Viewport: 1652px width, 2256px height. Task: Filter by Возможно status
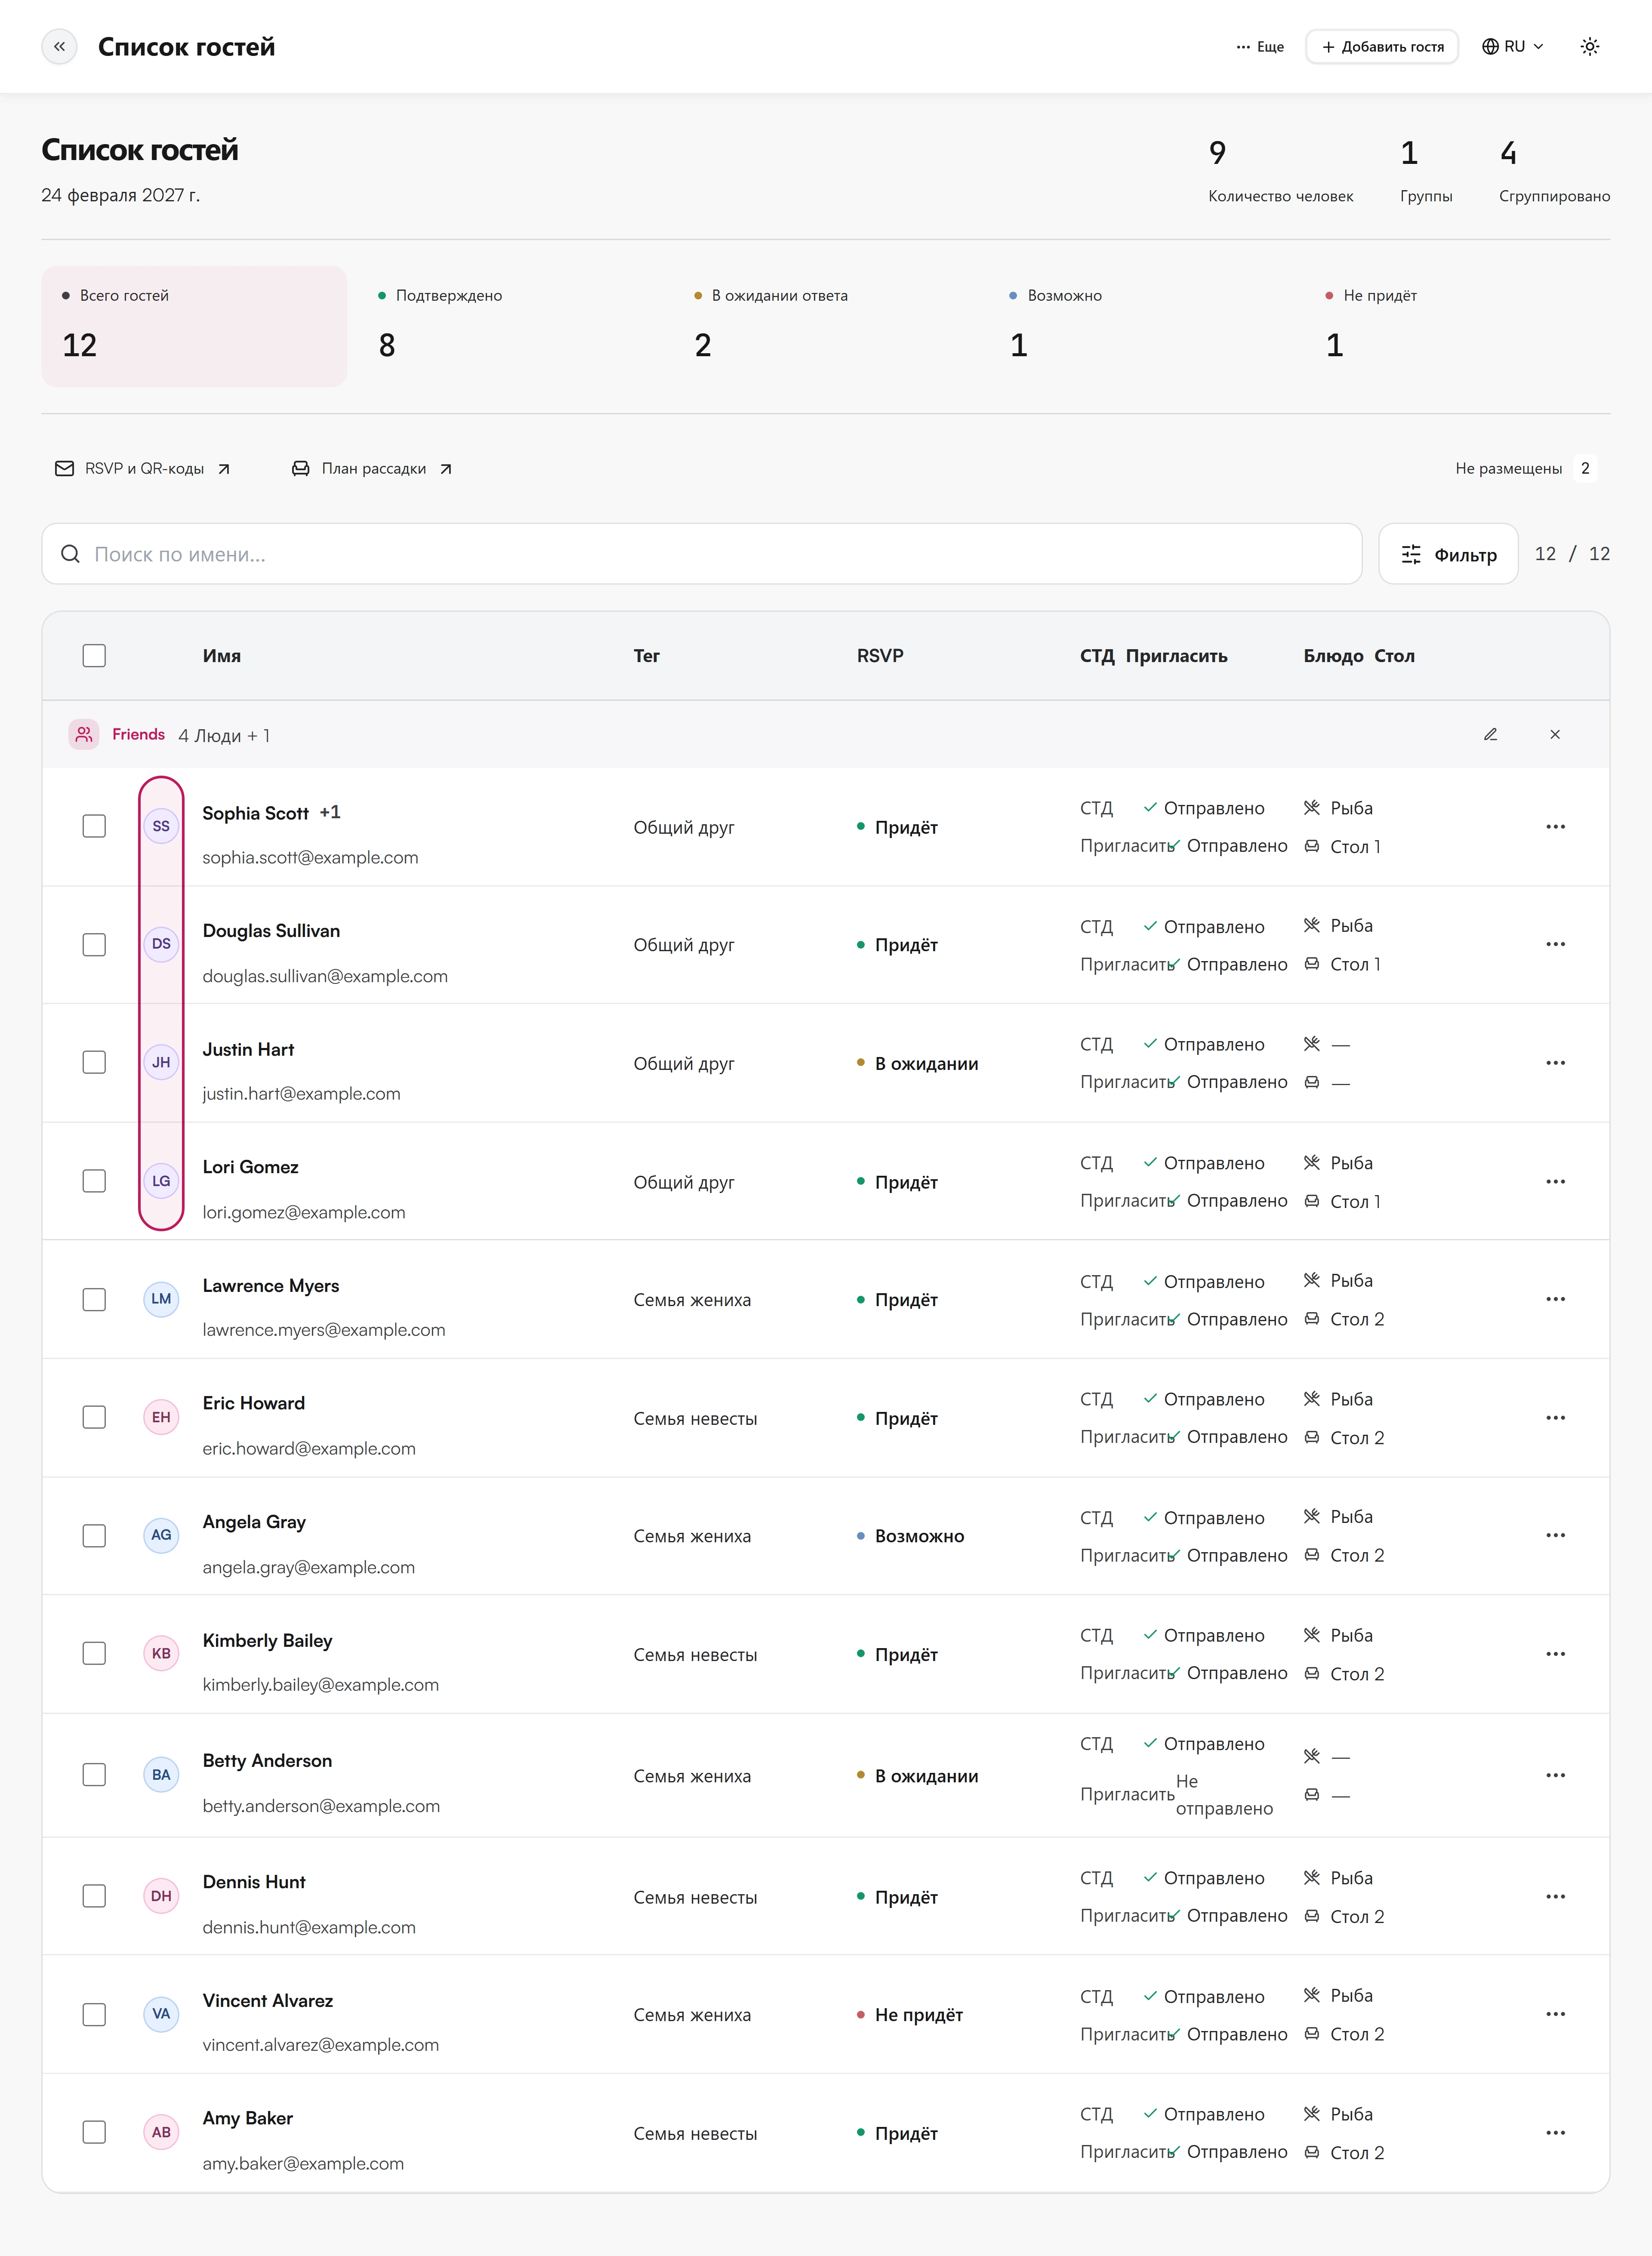(1142, 326)
